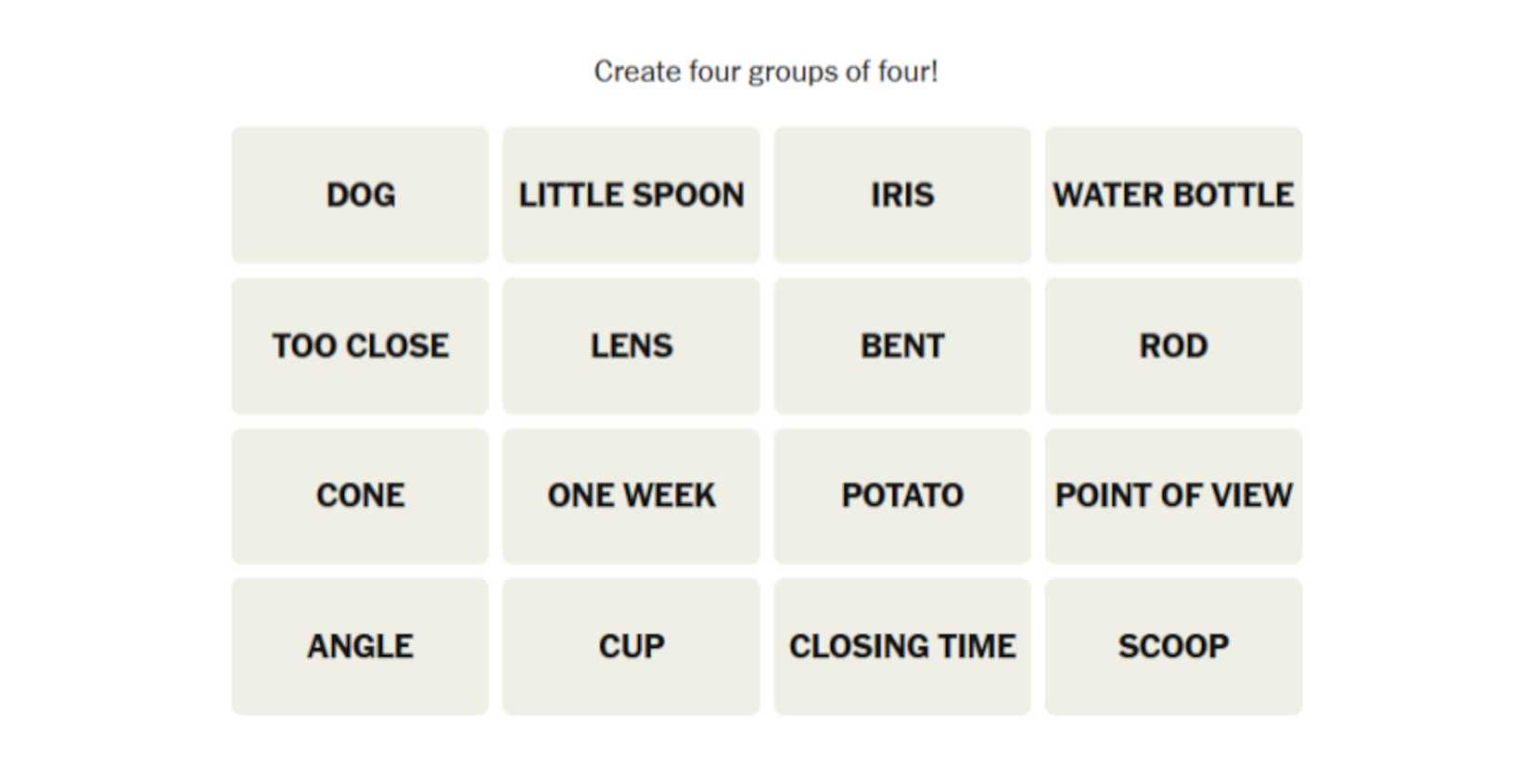Select the POINT OF VIEW tile
This screenshot has height=767, width=1535.
(1173, 496)
